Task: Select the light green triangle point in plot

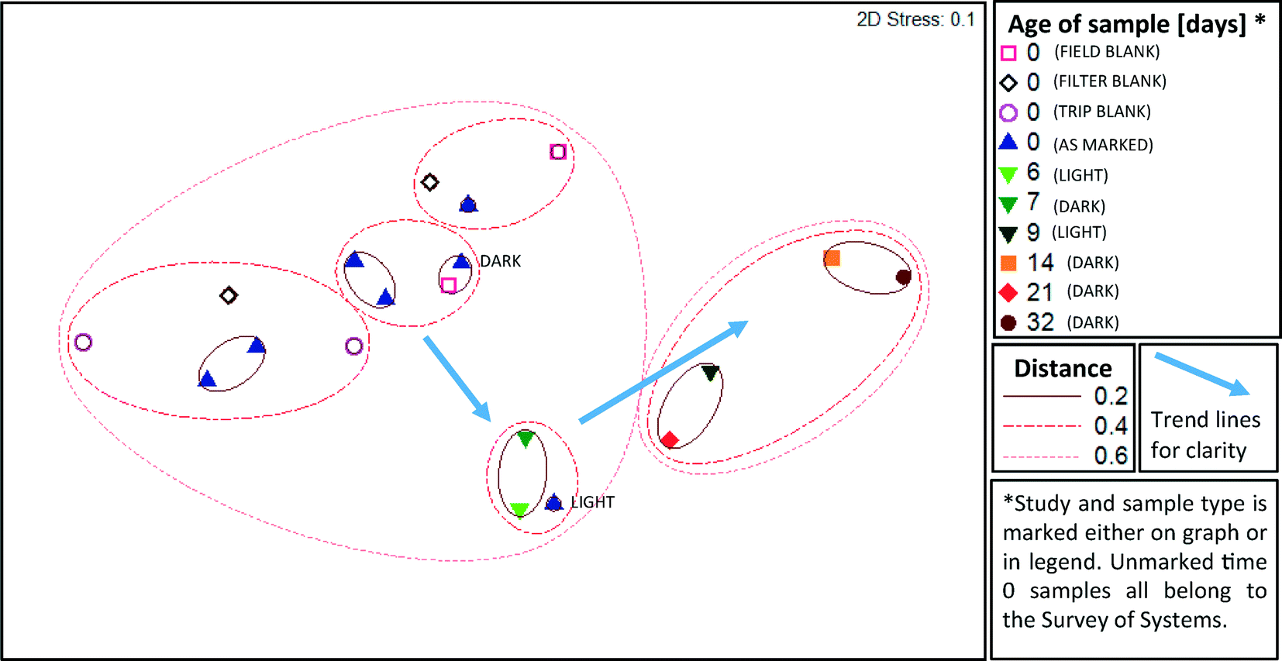Action: pyautogui.click(x=520, y=509)
